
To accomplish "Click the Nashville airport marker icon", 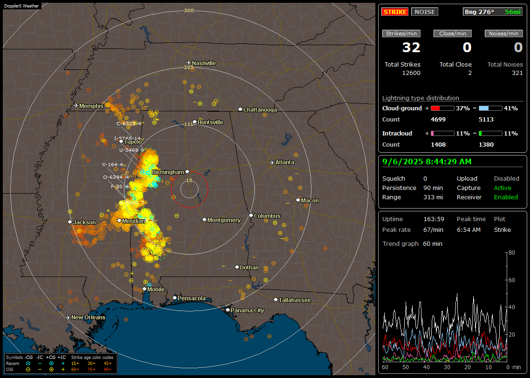I will coord(188,63).
